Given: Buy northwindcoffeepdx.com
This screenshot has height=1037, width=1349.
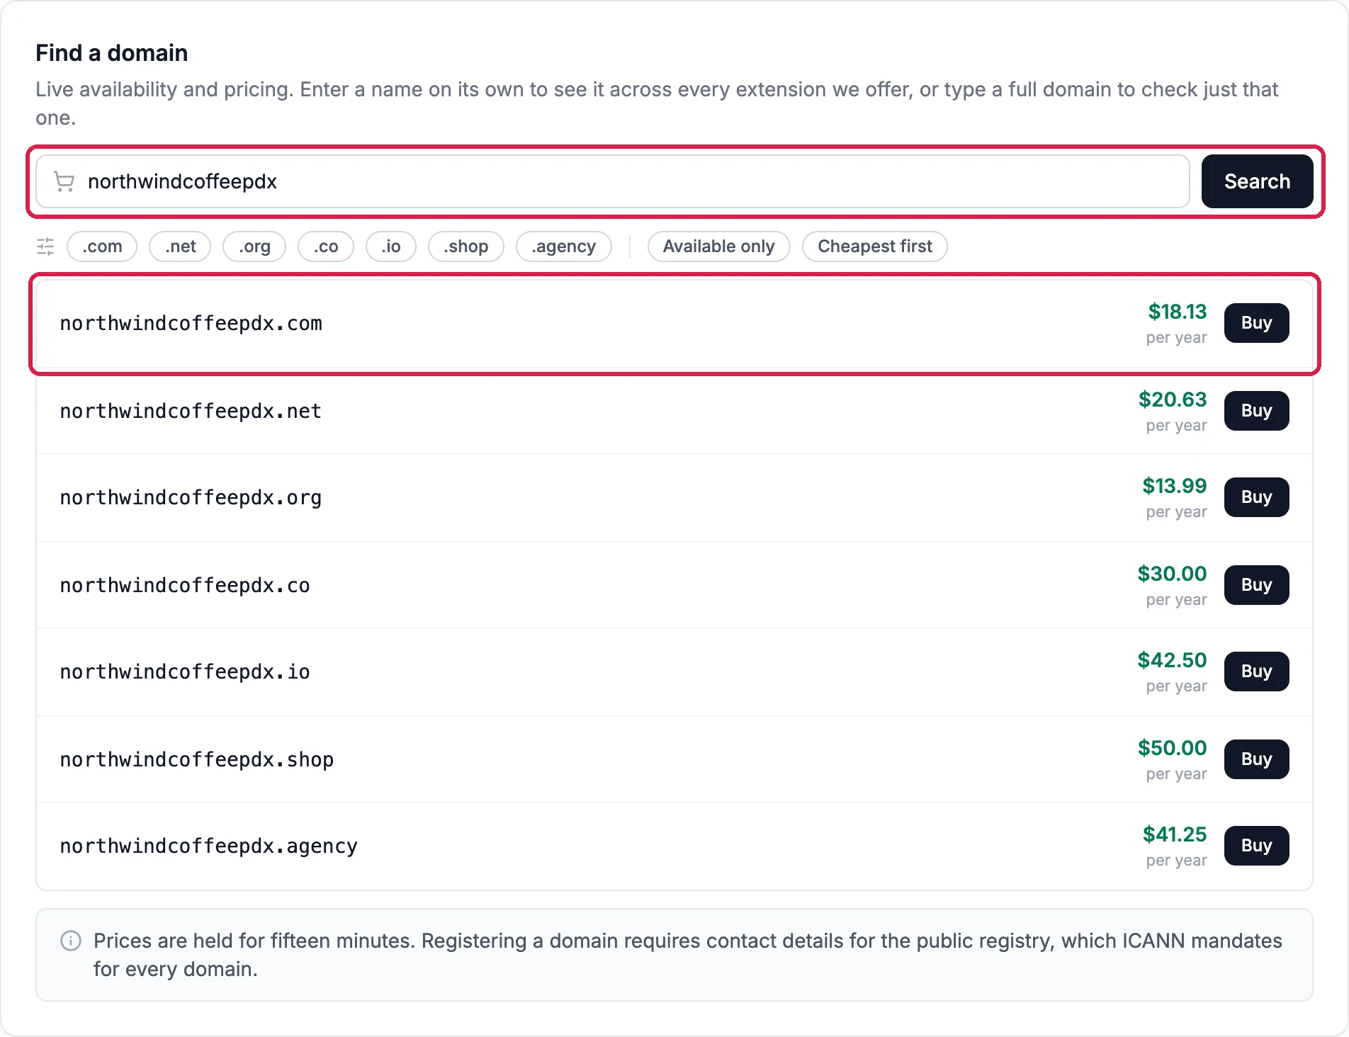Looking at the screenshot, I should 1257,323.
